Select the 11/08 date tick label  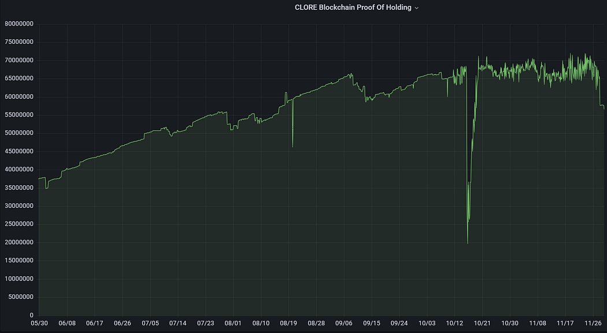coord(538,323)
